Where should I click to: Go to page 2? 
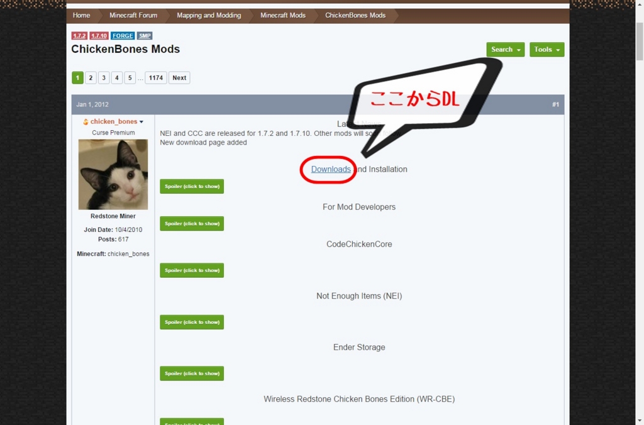pyautogui.click(x=91, y=77)
